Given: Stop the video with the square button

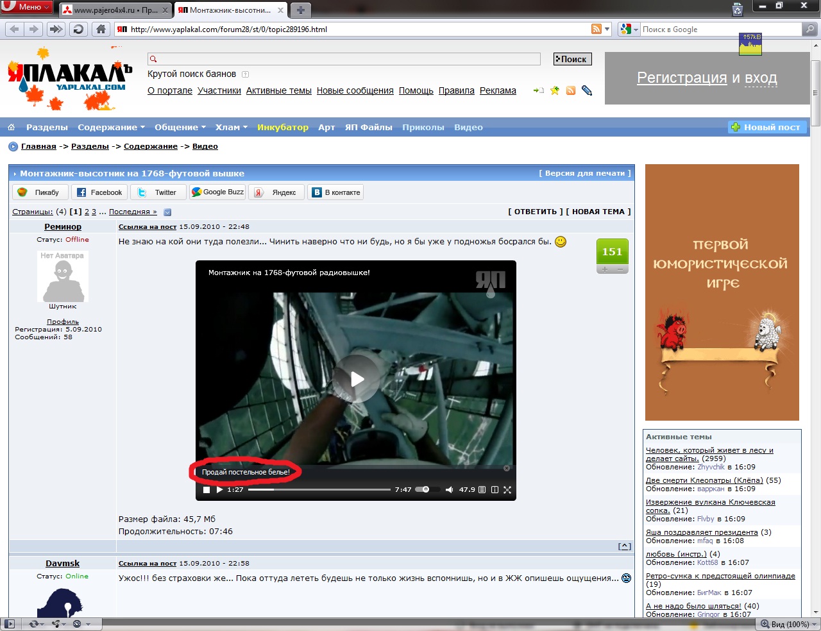Looking at the screenshot, I should pyautogui.click(x=207, y=490).
